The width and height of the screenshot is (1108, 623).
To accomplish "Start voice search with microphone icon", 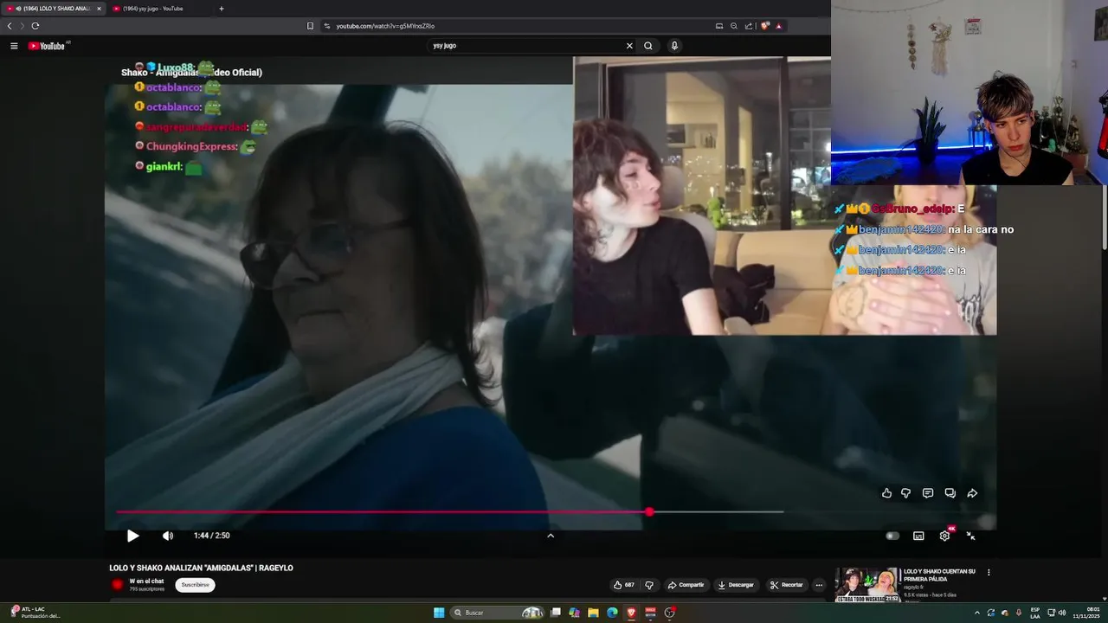I will pyautogui.click(x=674, y=46).
